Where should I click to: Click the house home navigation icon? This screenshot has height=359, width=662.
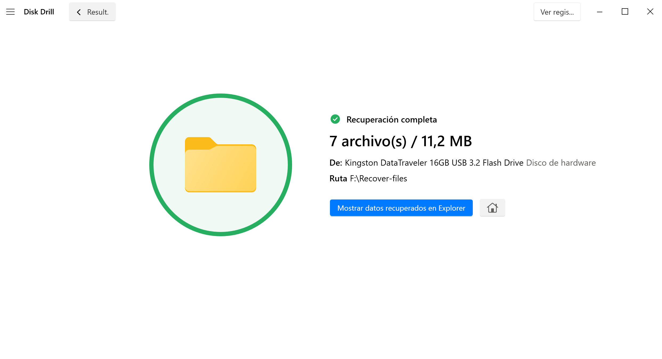(x=492, y=208)
